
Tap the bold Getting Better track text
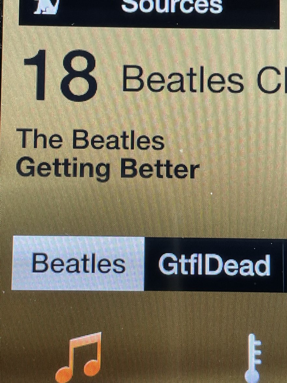pos(108,169)
